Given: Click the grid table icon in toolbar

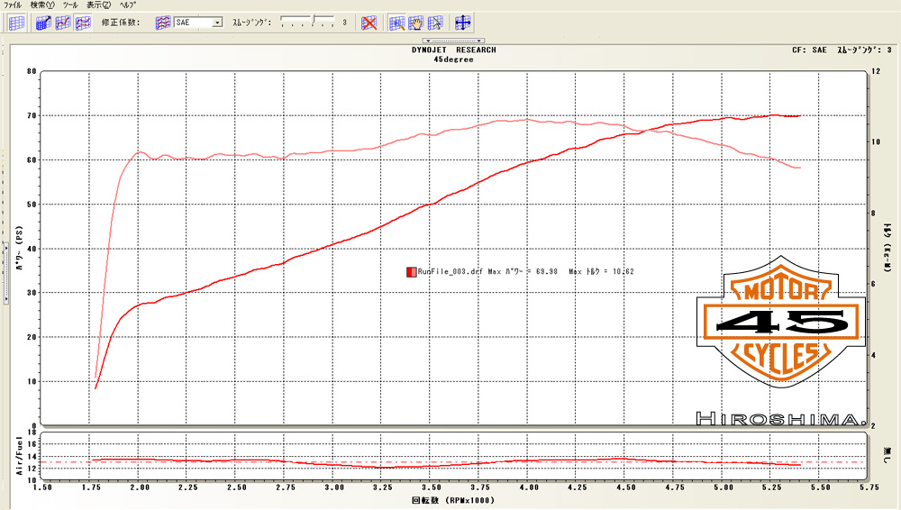Looking at the screenshot, I should (x=15, y=23).
